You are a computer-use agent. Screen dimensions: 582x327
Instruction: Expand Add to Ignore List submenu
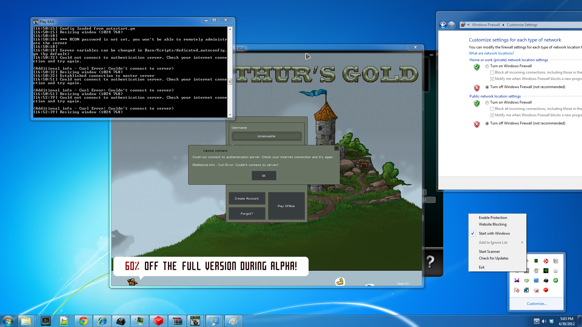[497, 243]
